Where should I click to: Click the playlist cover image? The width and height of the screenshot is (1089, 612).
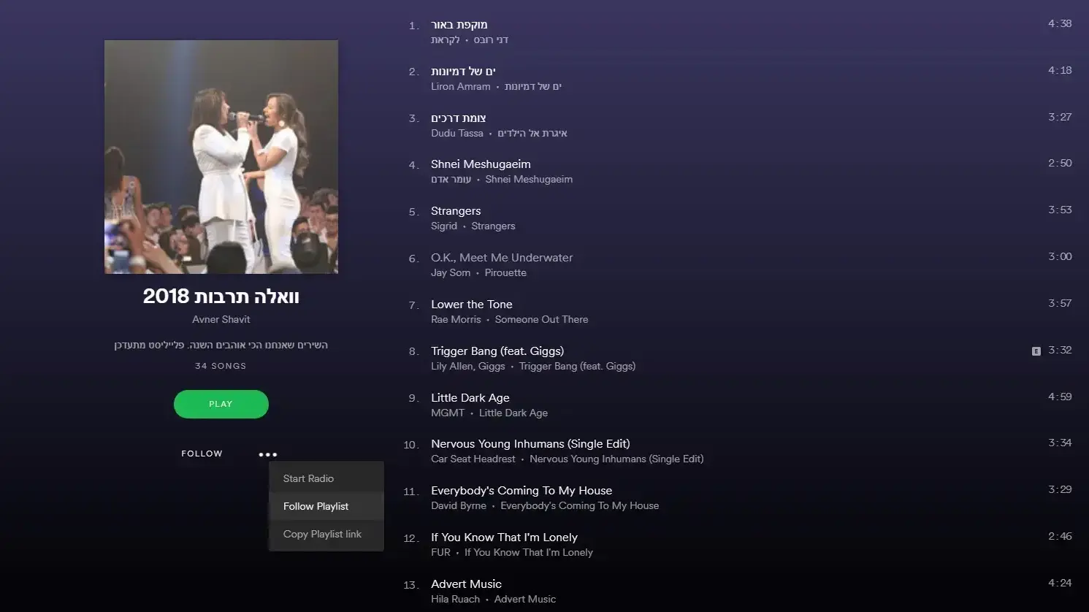click(221, 157)
